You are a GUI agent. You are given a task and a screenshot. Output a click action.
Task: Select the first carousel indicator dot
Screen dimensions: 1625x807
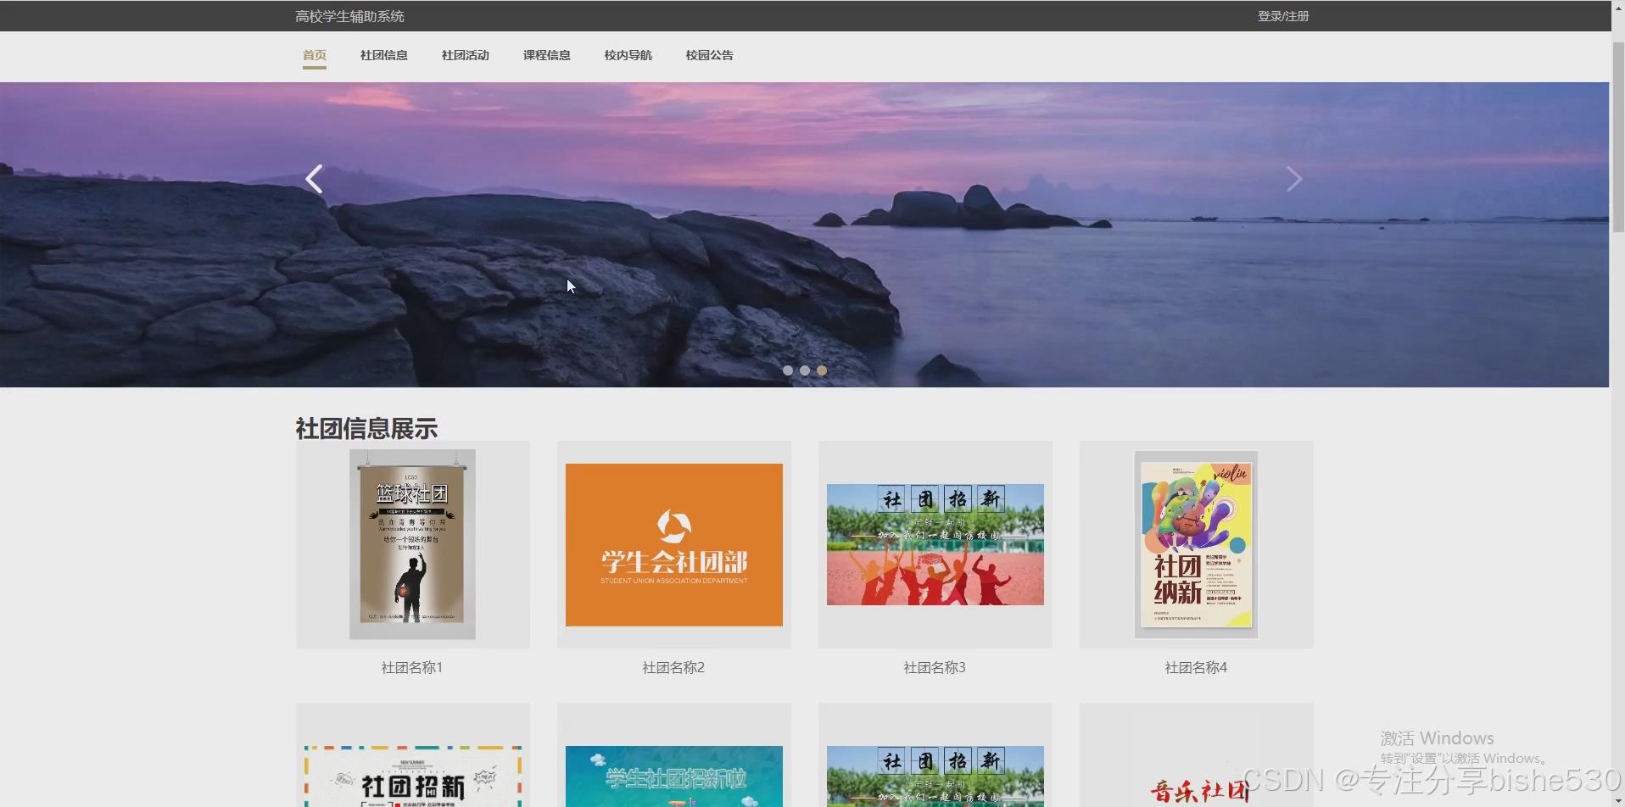[788, 370]
